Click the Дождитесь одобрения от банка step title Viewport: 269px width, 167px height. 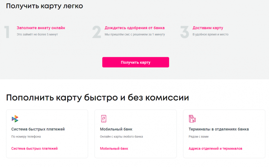134,28
